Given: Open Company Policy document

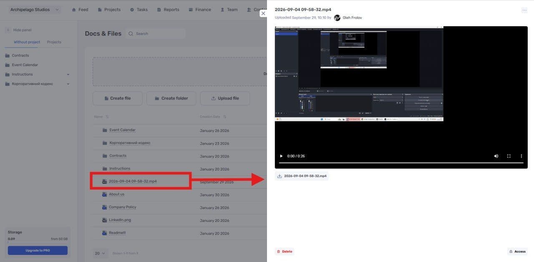Looking at the screenshot, I should (123, 207).
